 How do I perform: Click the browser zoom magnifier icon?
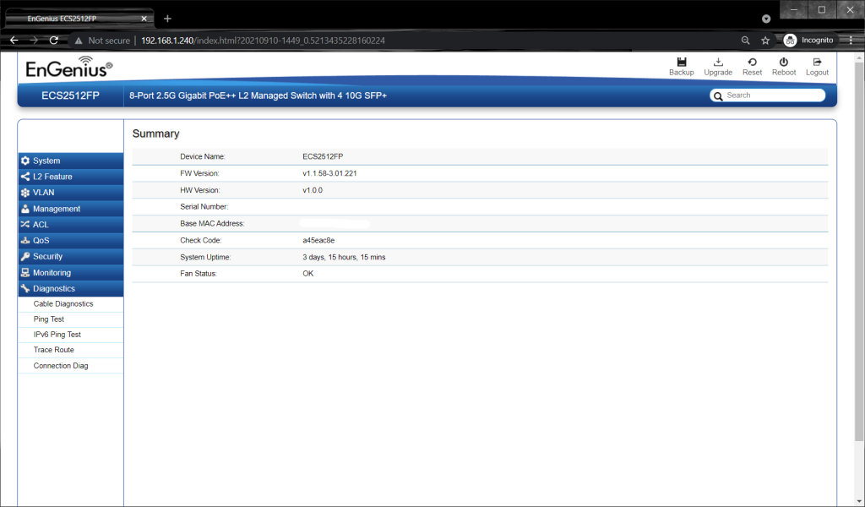[x=745, y=41]
